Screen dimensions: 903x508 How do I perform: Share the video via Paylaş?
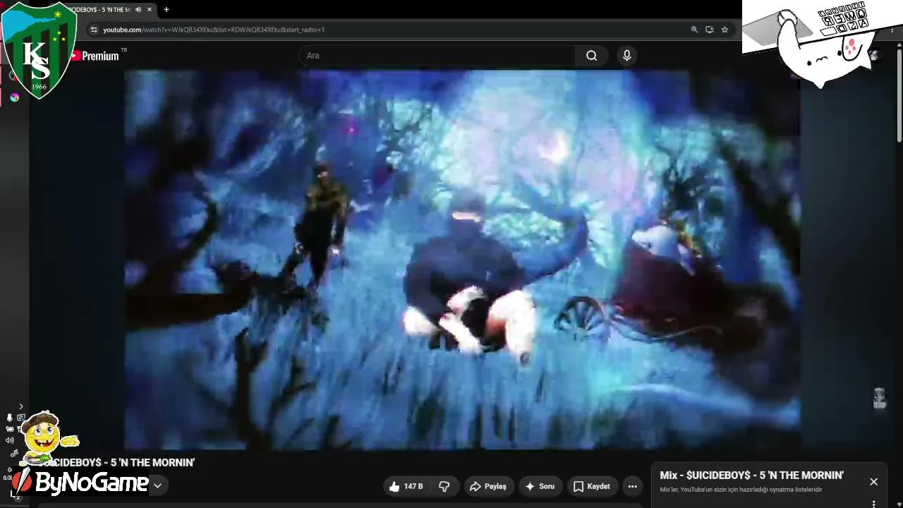pos(488,486)
